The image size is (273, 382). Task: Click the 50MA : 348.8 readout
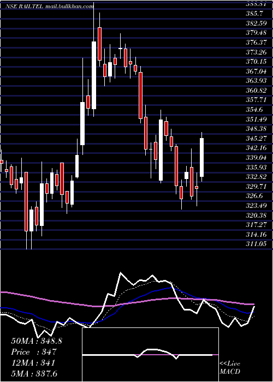[x=37, y=341]
